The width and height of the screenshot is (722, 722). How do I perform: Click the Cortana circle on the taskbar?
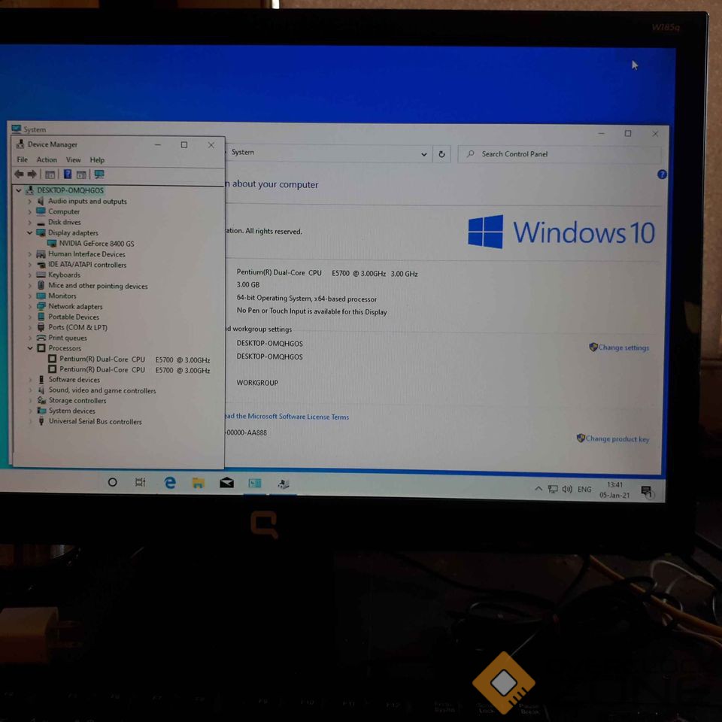coord(112,482)
